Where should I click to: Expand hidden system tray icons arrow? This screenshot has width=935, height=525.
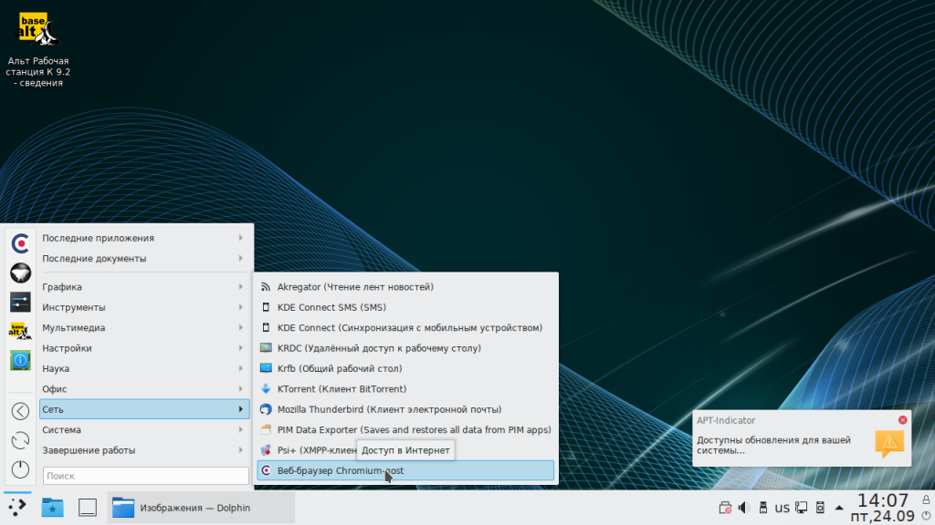click(838, 508)
